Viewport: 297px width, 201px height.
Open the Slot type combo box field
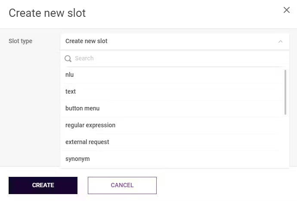(172, 41)
